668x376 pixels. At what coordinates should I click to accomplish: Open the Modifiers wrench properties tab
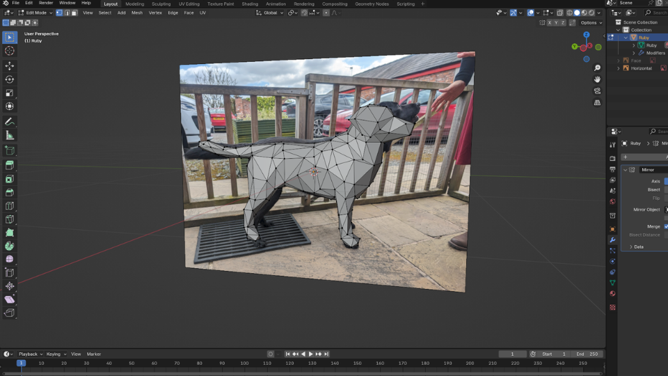pos(612,240)
